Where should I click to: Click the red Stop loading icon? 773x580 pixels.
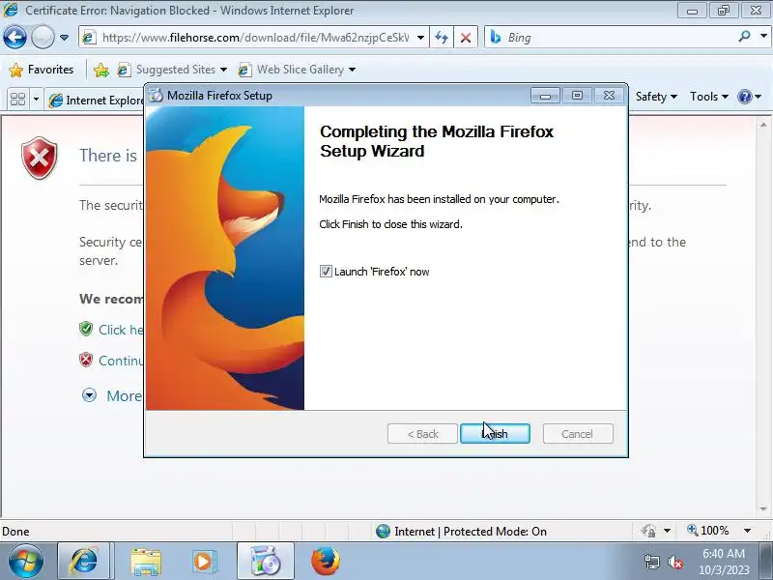(x=466, y=38)
